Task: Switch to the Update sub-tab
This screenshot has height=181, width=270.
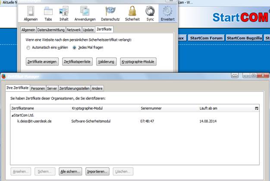Action: click(88, 30)
